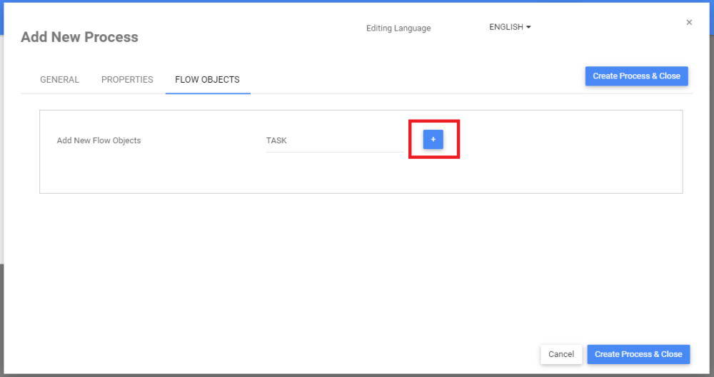
Task: Click the Add New Process heading
Action: tap(79, 37)
